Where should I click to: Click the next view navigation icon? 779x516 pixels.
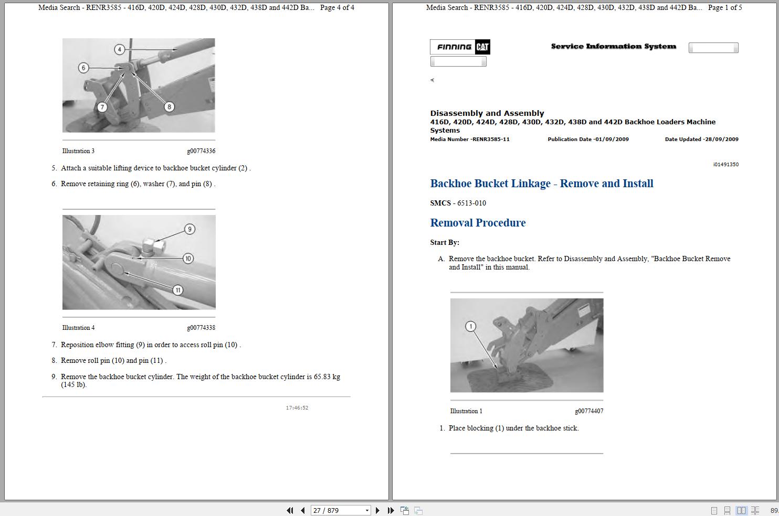click(x=417, y=510)
